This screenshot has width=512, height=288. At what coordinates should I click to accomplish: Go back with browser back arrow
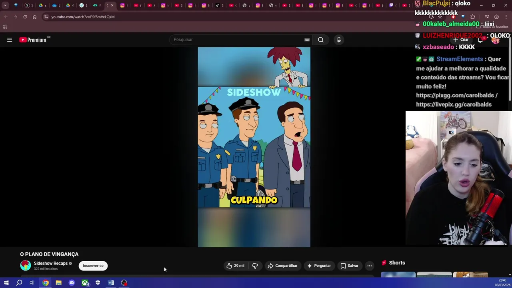pyautogui.click(x=6, y=17)
